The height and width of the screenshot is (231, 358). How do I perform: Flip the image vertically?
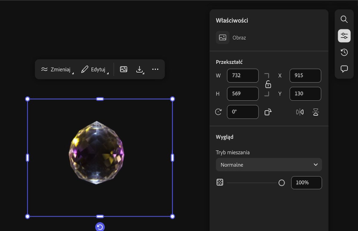[x=316, y=112]
